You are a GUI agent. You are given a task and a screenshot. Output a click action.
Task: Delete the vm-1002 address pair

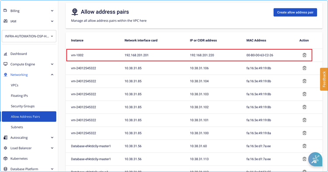tap(304, 55)
